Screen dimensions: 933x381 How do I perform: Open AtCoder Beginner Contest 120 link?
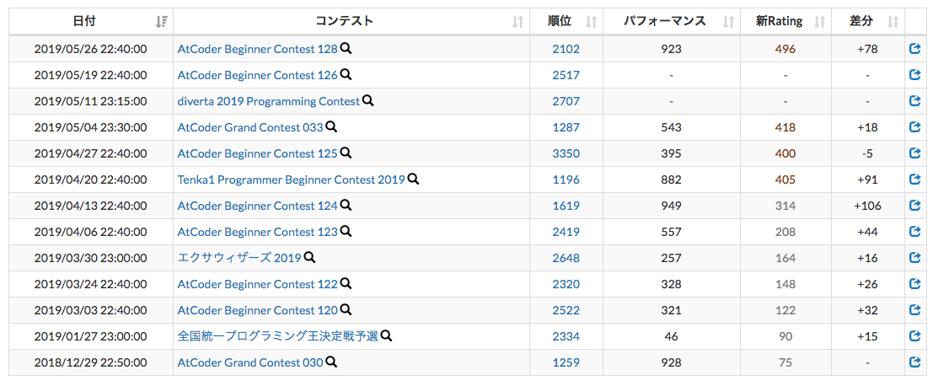[258, 311]
